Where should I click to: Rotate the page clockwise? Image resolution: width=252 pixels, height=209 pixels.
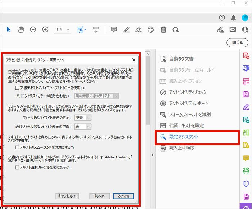click(x=175, y=30)
